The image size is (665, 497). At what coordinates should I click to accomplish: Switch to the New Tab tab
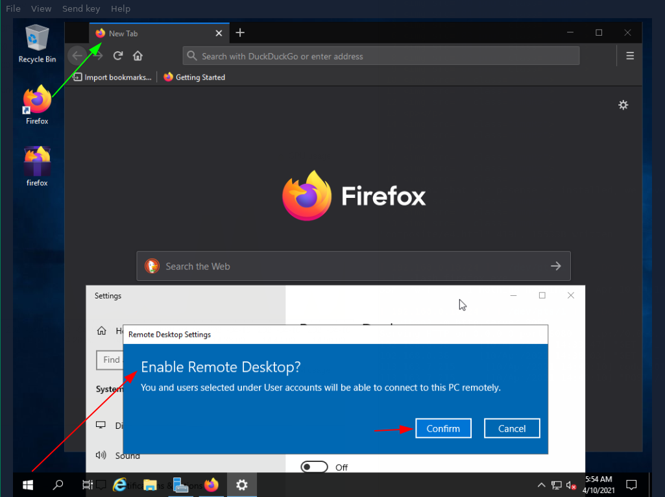(159, 33)
